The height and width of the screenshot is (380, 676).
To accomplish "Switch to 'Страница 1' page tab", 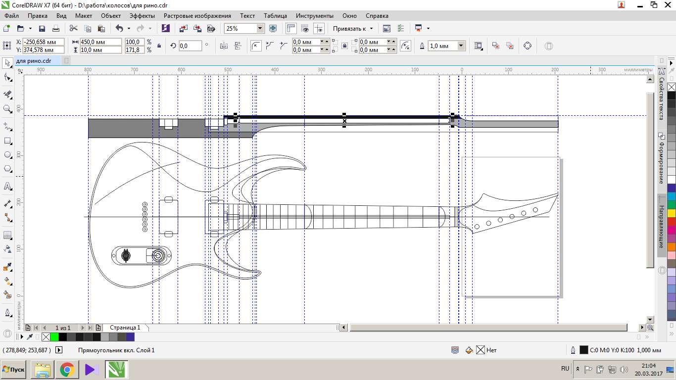I will pyautogui.click(x=125, y=328).
